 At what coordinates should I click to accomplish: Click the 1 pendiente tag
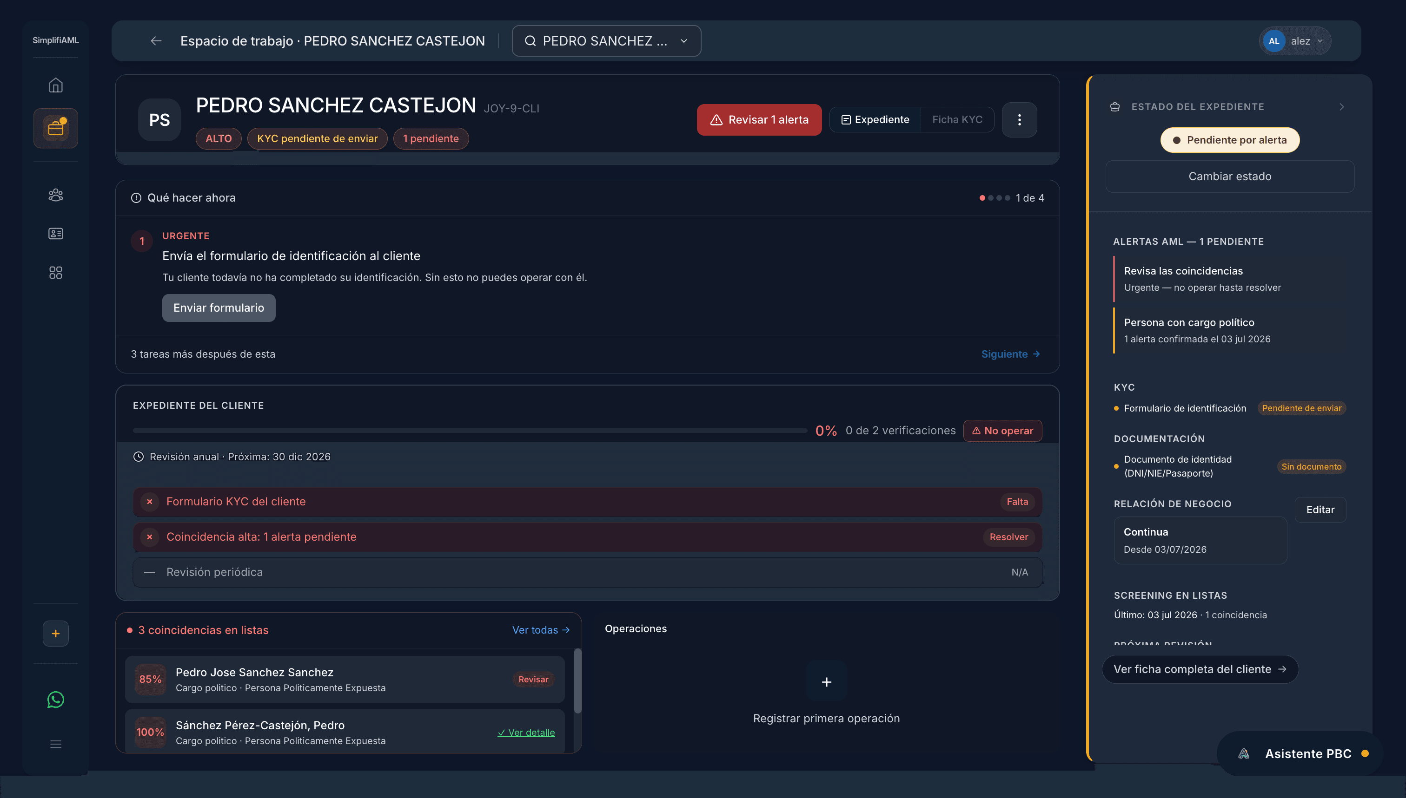[431, 139]
